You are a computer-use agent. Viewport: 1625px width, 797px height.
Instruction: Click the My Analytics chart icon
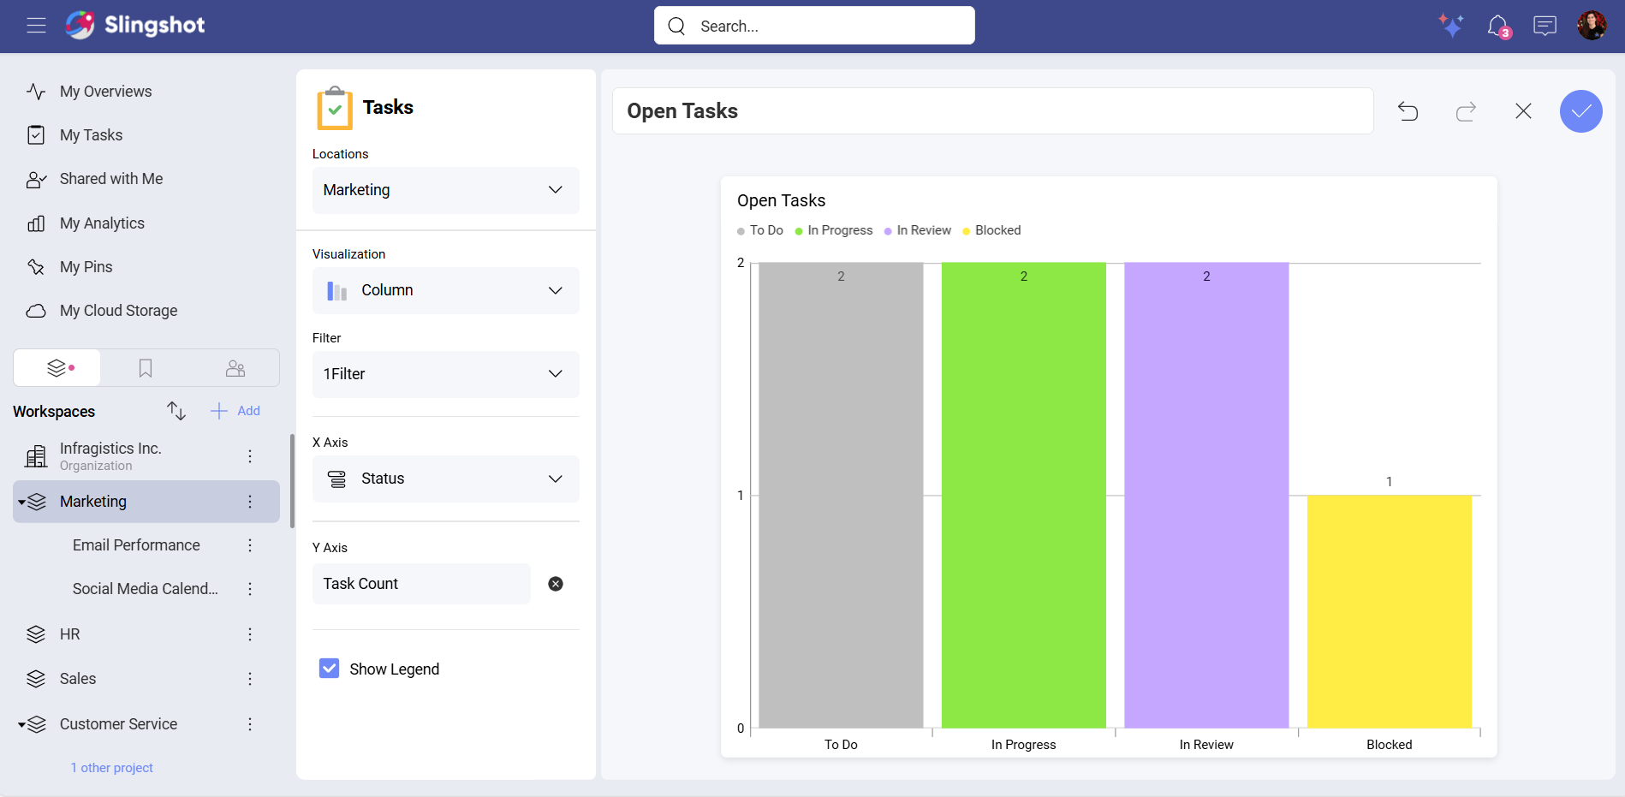36,223
